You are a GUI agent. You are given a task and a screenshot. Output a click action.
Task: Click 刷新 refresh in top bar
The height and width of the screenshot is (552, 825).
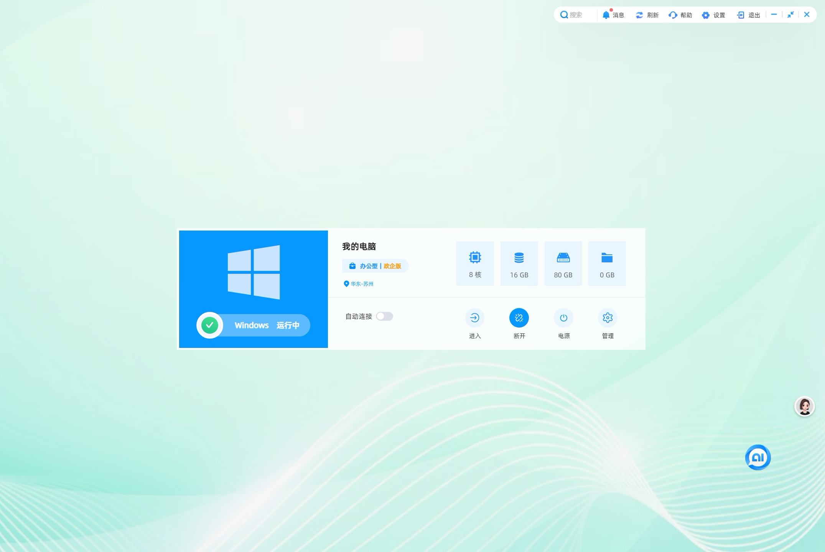point(647,15)
